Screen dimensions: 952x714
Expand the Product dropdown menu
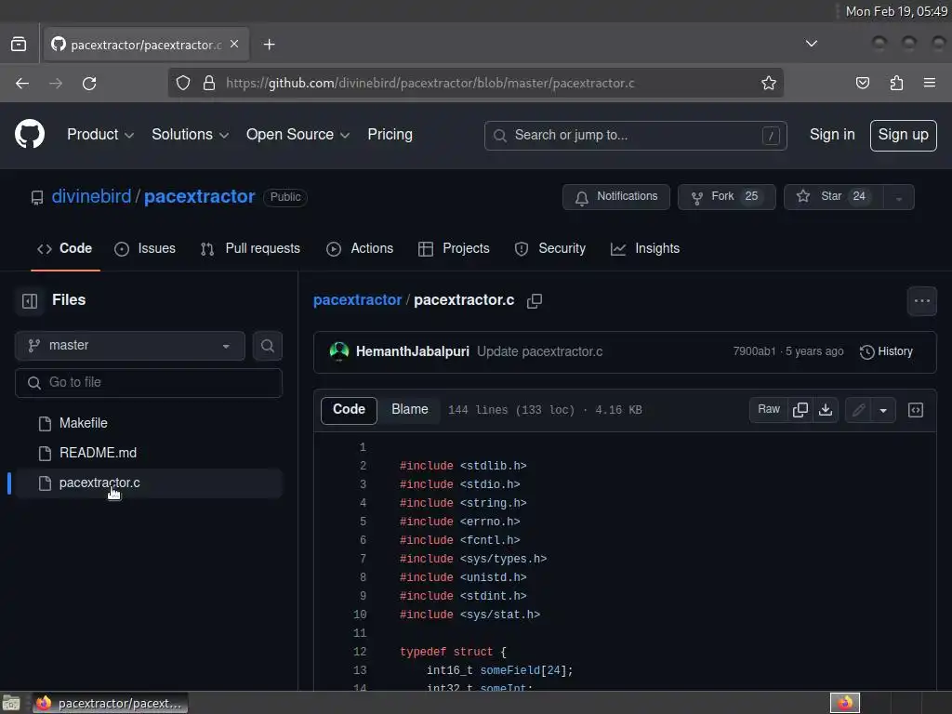(100, 135)
